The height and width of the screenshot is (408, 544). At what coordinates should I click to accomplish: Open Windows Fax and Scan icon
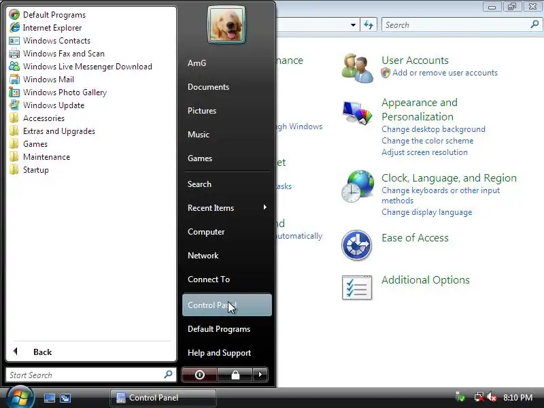tap(14, 54)
